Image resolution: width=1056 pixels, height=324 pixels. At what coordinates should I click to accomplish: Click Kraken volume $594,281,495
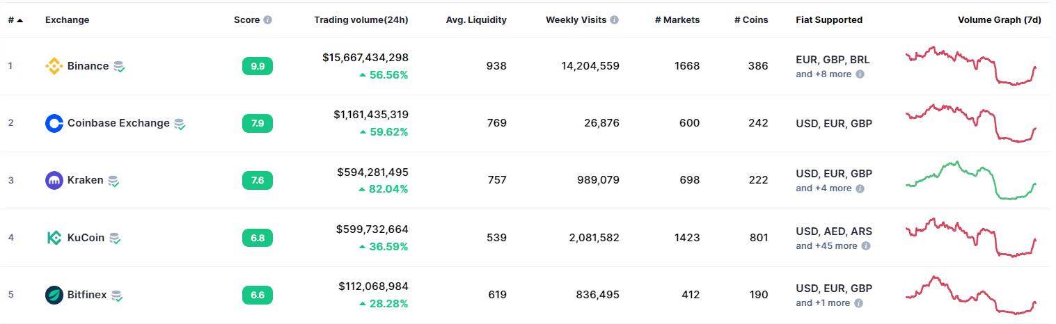click(372, 172)
